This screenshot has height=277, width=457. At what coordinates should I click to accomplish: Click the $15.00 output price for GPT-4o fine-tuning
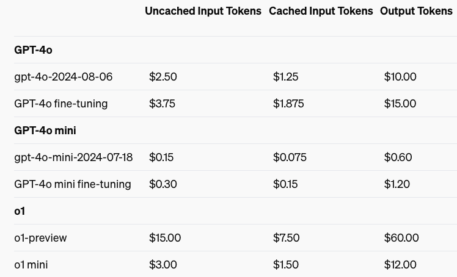click(x=400, y=104)
